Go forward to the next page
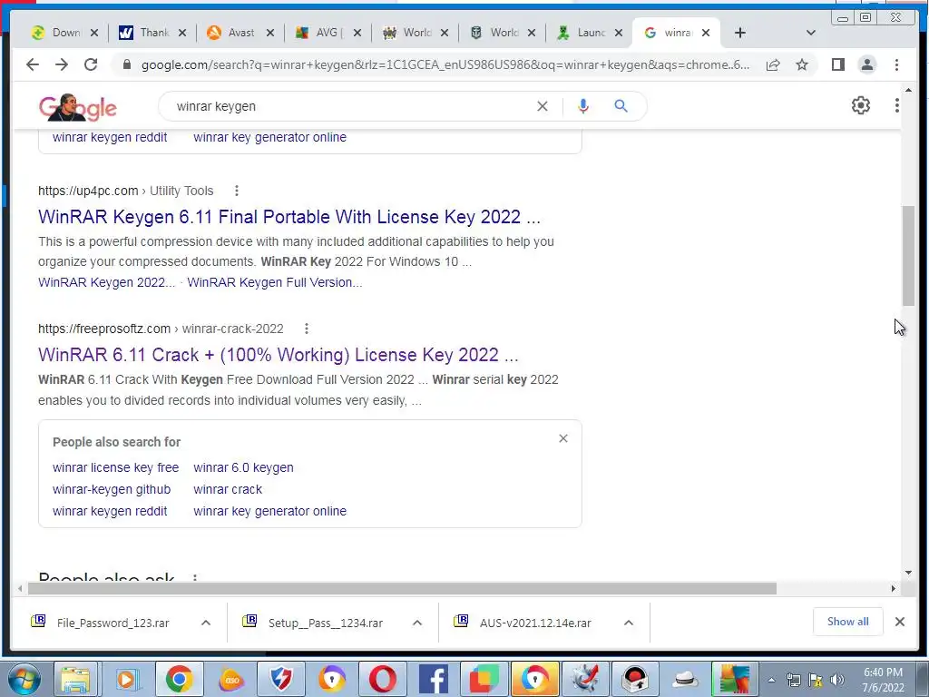This screenshot has width=929, height=697. tap(62, 64)
